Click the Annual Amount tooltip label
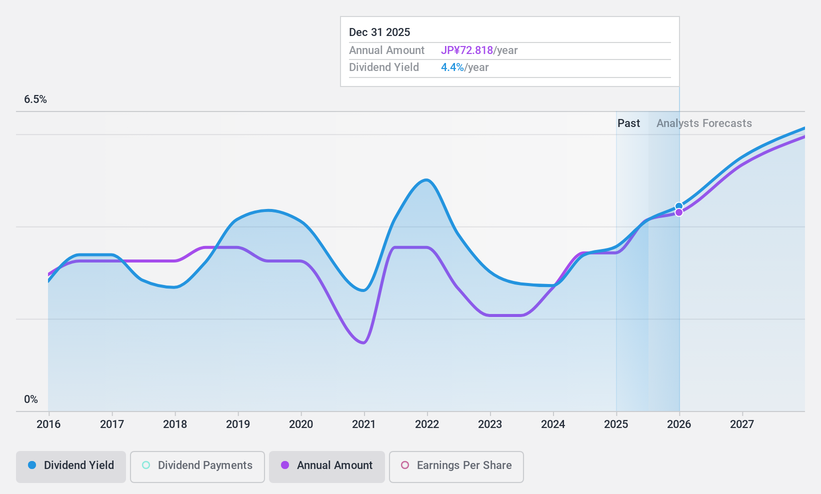 coord(386,50)
